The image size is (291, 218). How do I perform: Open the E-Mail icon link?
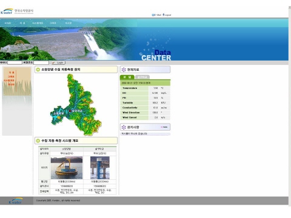153,15
